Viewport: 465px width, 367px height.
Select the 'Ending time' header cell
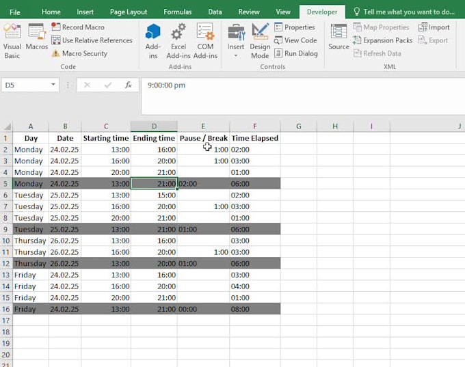click(x=155, y=138)
